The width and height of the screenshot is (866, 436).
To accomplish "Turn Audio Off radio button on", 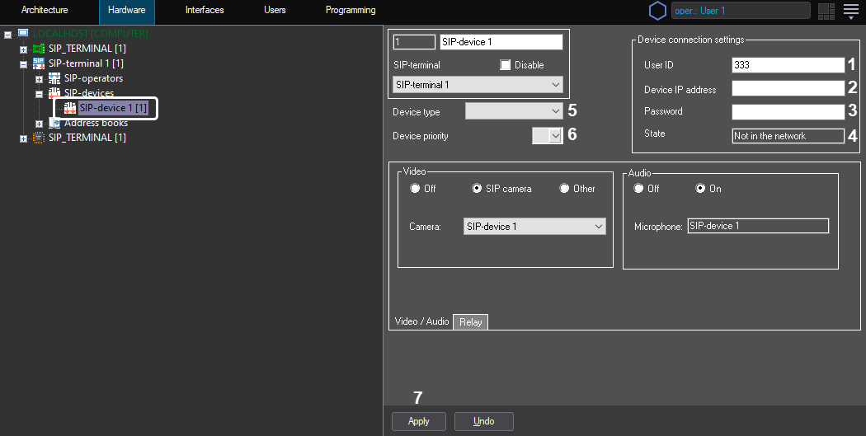I will tap(638, 189).
